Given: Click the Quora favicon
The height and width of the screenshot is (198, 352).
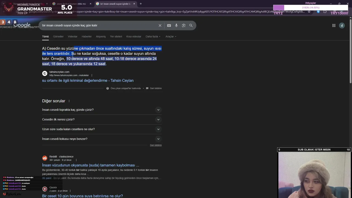Looking at the screenshot, I should 45,189.
